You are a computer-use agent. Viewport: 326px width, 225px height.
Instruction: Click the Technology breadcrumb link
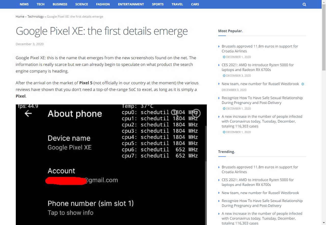tap(36, 17)
